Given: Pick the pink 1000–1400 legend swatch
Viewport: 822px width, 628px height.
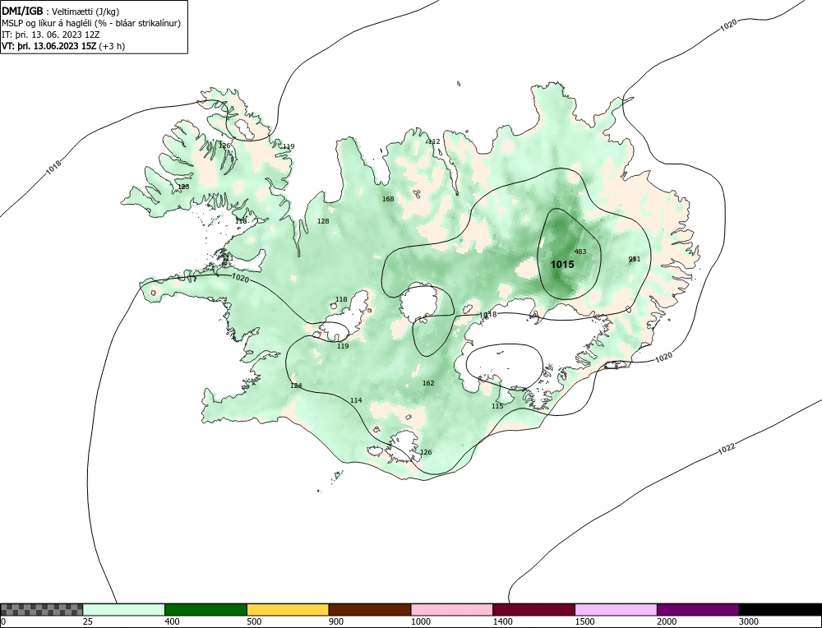Looking at the screenshot, I should click(x=452, y=609).
